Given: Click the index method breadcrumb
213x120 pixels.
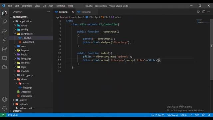Looking at the screenshot, I should click(x=116, y=17).
